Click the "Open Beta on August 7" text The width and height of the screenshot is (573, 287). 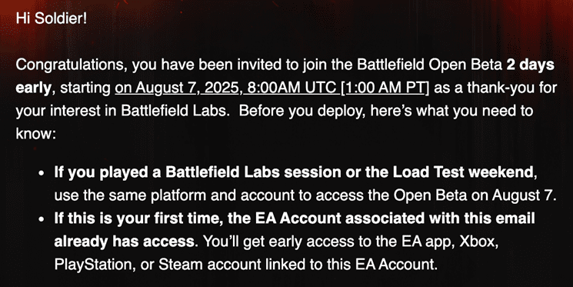[475, 195]
